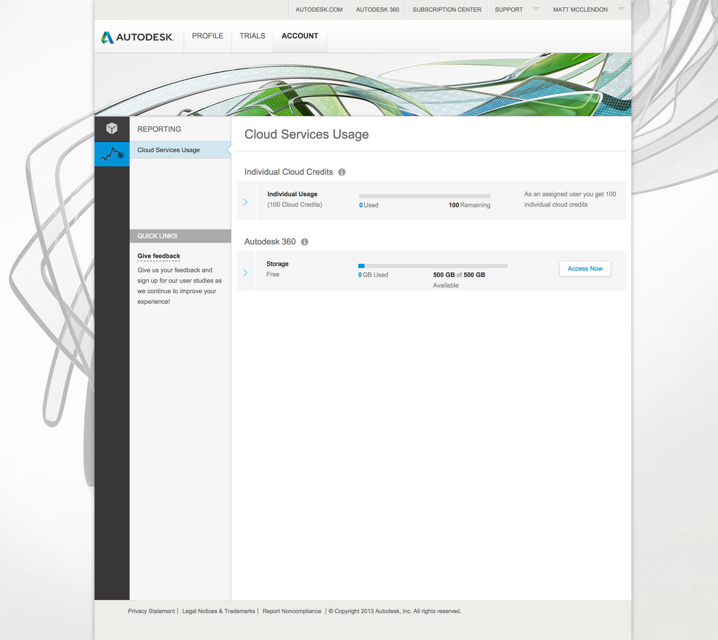
Task: Open Legal Notices & Trademarks link
Action: (x=219, y=611)
